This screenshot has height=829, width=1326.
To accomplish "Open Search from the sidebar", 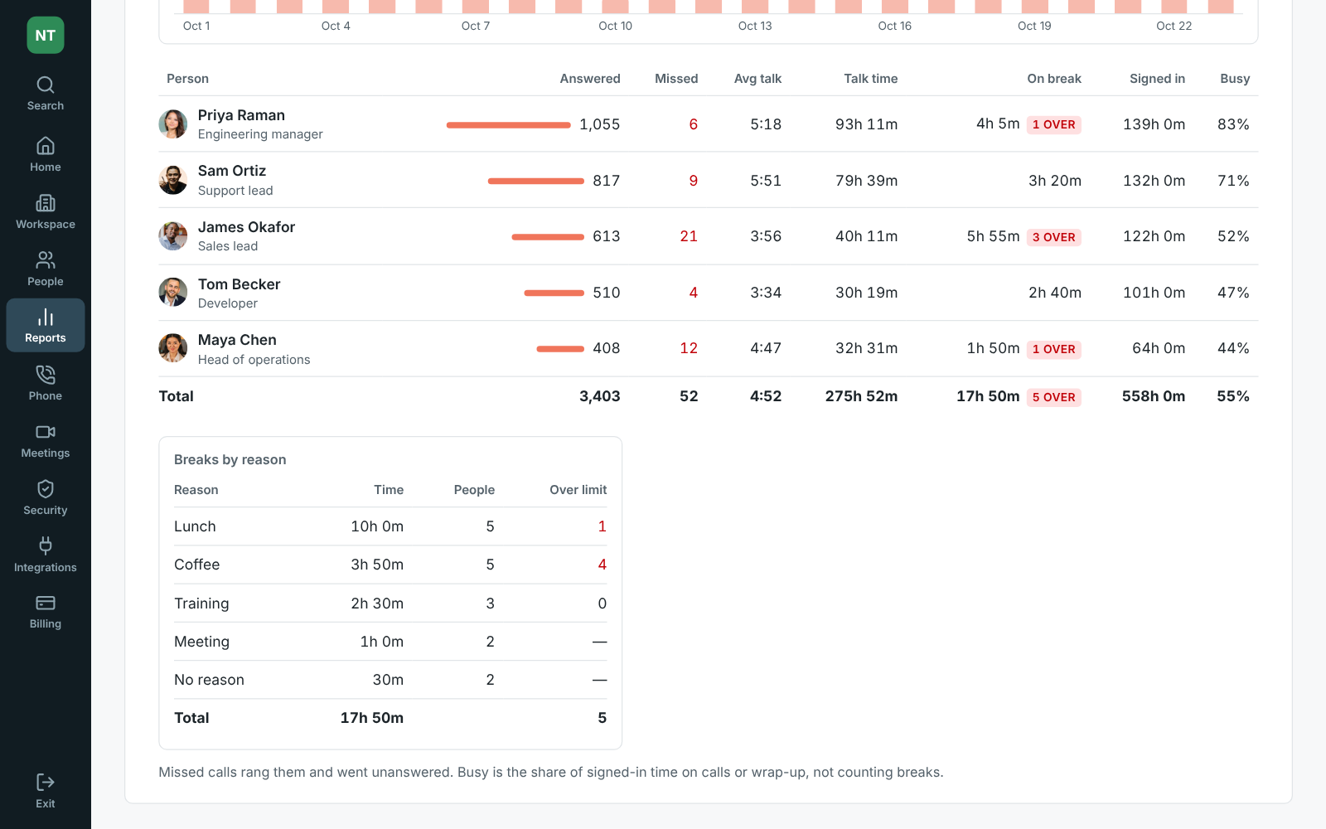I will 46,94.
